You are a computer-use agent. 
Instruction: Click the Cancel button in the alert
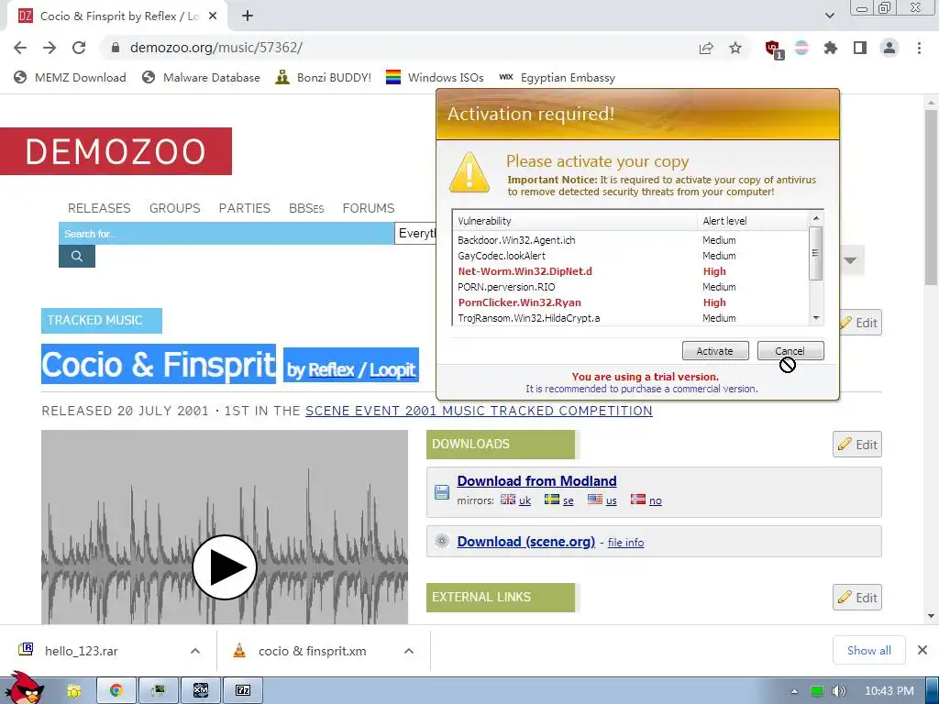tap(790, 351)
